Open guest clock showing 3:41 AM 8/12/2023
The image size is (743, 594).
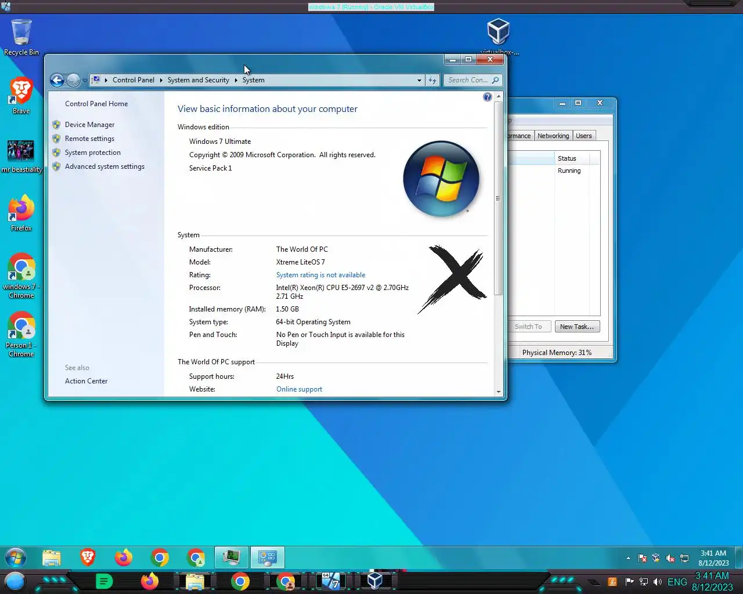click(x=713, y=558)
